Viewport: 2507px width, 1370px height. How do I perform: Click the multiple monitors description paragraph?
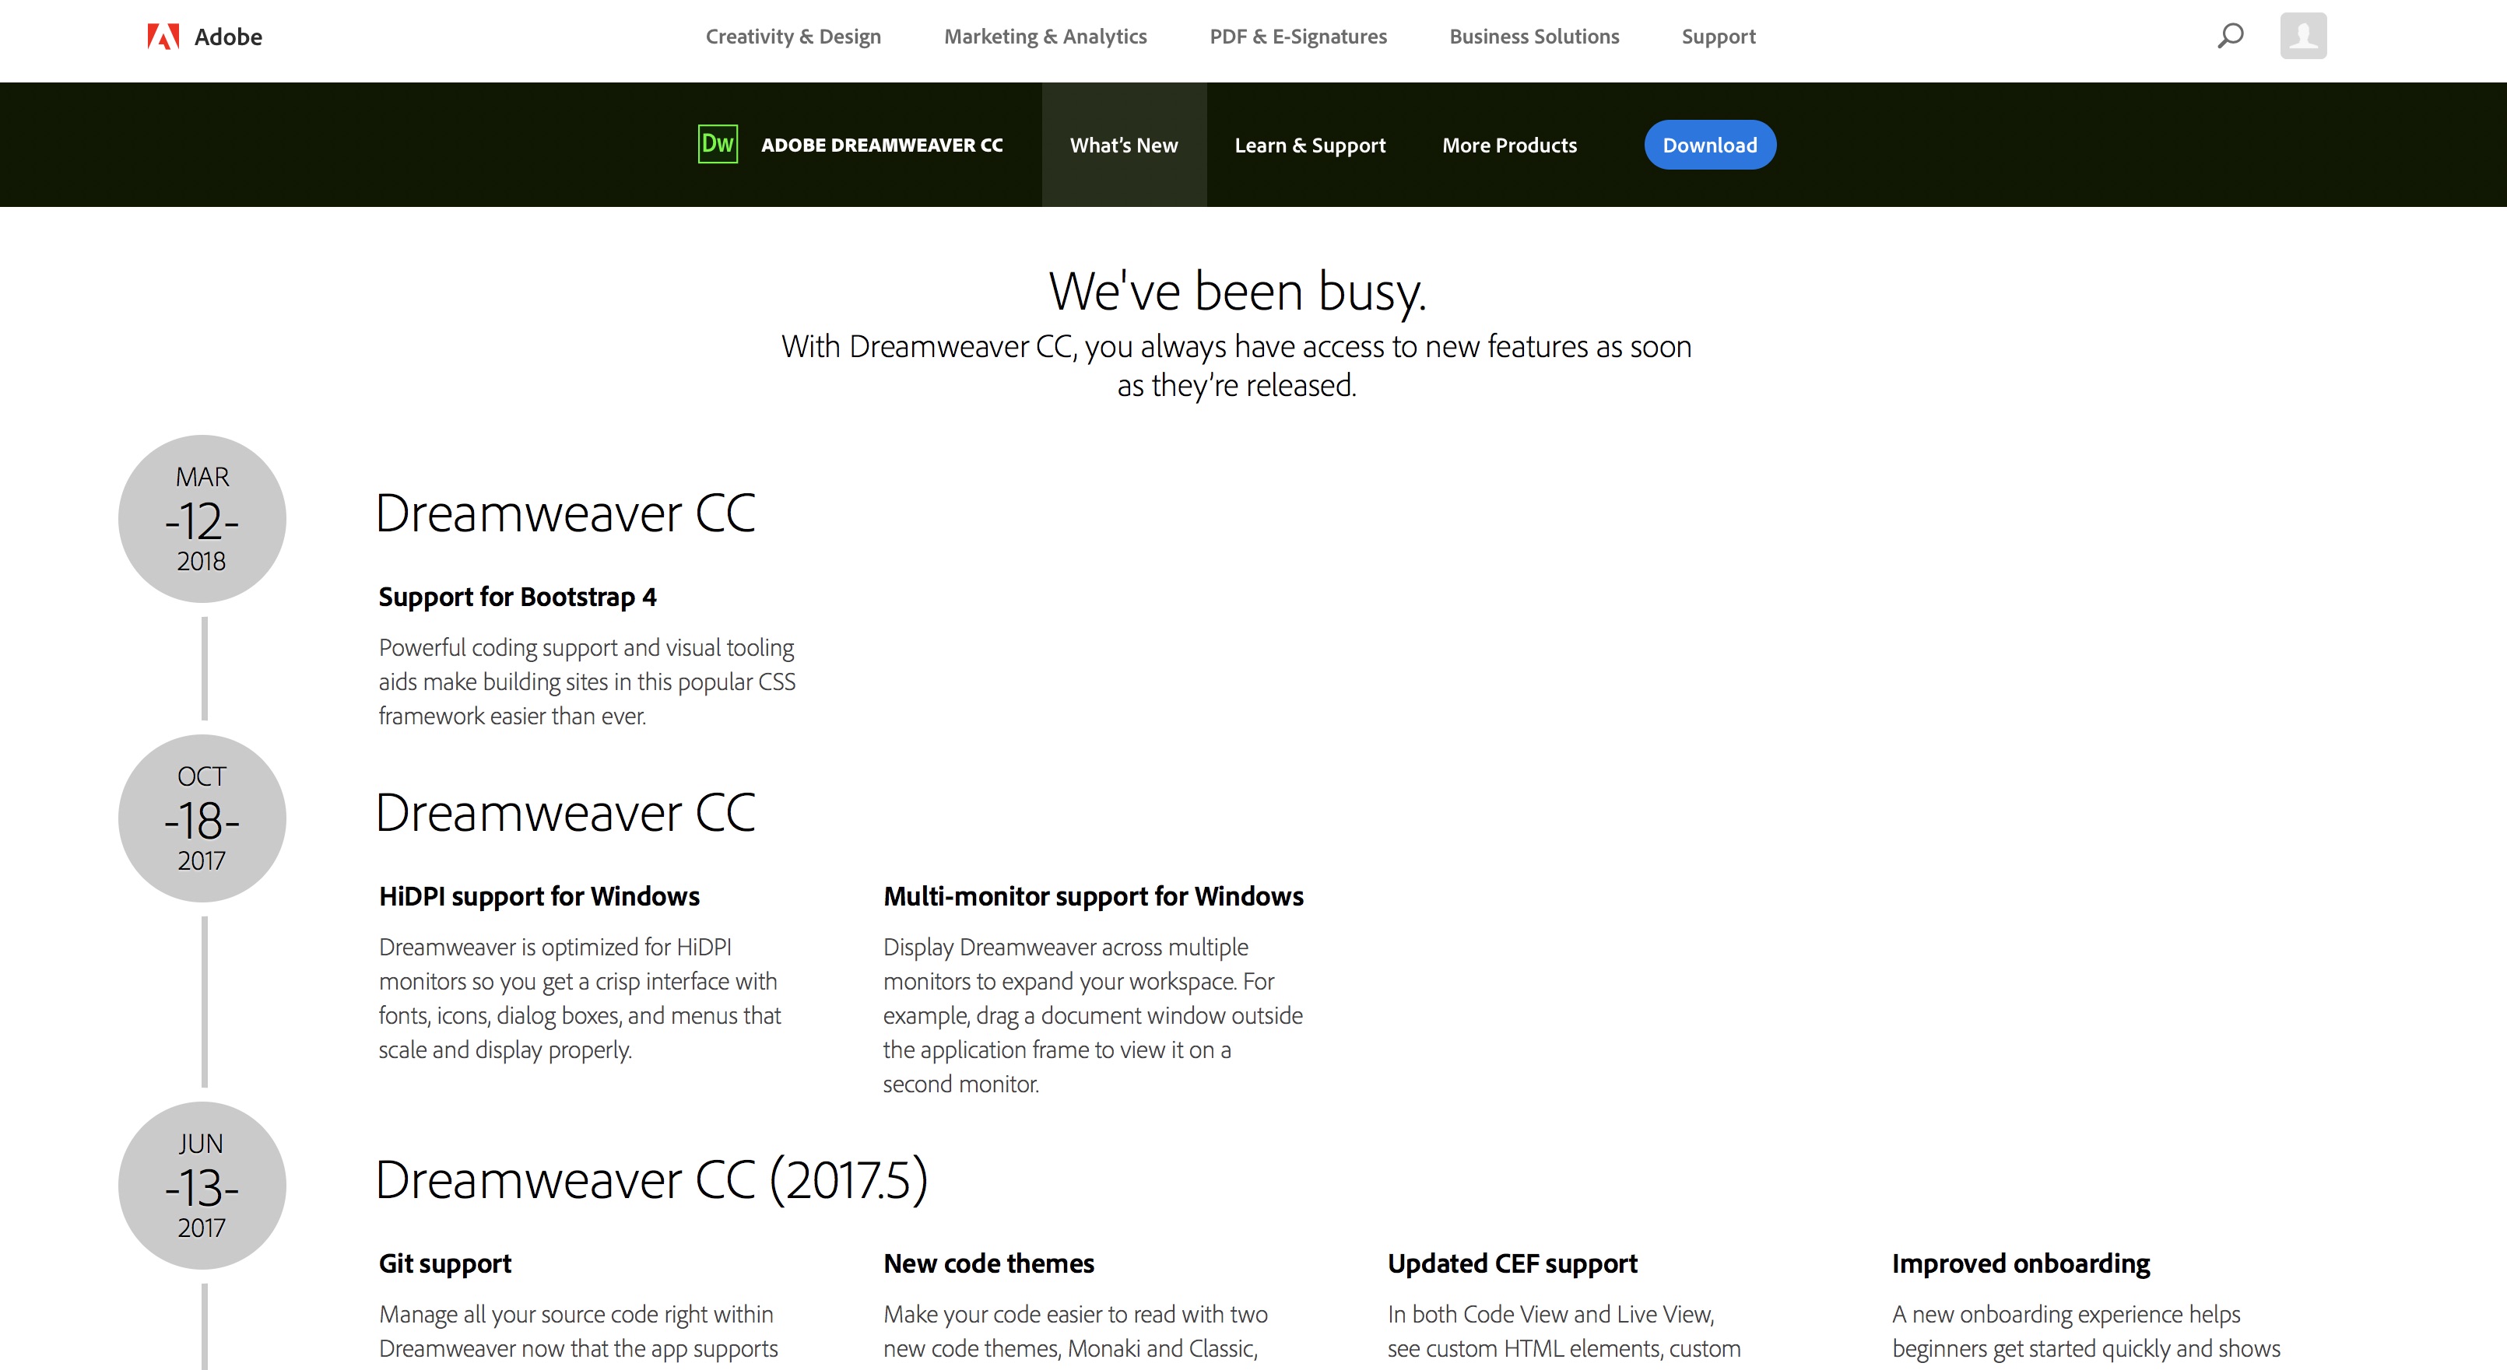pyautogui.click(x=1093, y=1014)
